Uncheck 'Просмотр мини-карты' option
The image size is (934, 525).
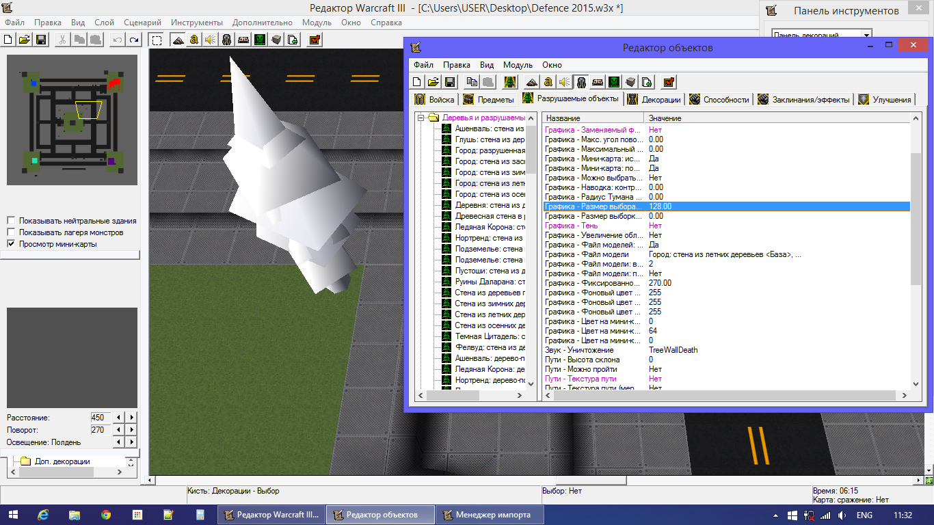point(11,244)
